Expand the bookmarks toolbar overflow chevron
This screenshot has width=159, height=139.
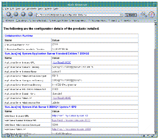tap(155, 20)
